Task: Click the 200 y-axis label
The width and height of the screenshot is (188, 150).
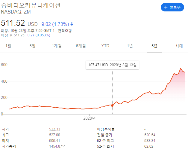Action: click(x=4, y=97)
